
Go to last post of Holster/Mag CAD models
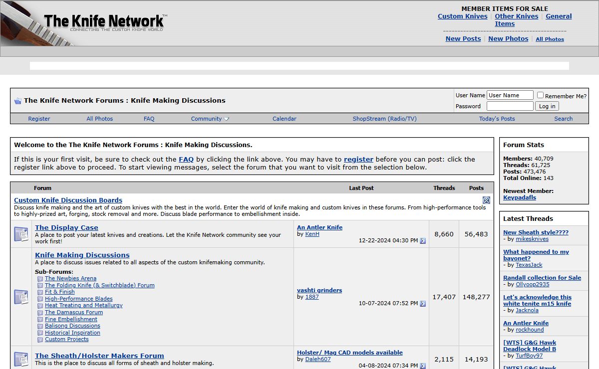pyautogui.click(x=423, y=366)
